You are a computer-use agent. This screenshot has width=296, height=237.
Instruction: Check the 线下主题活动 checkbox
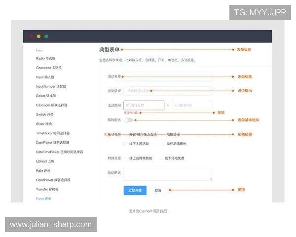125,144
